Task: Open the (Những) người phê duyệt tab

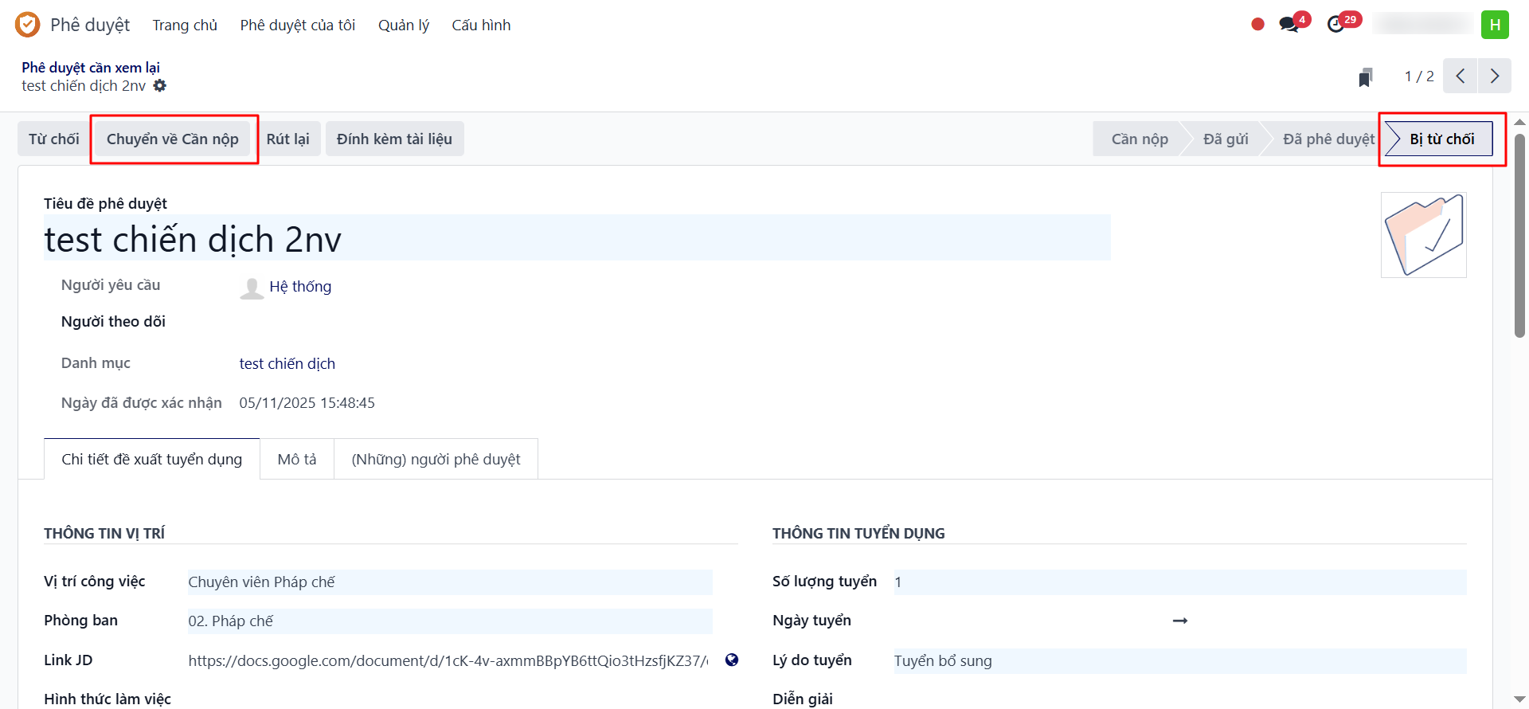Action: [436, 460]
